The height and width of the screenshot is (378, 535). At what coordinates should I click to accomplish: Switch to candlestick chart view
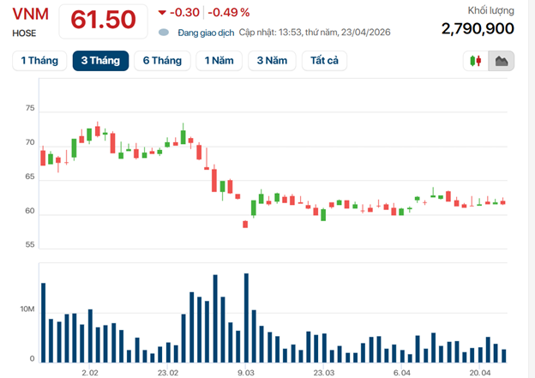tap(475, 61)
